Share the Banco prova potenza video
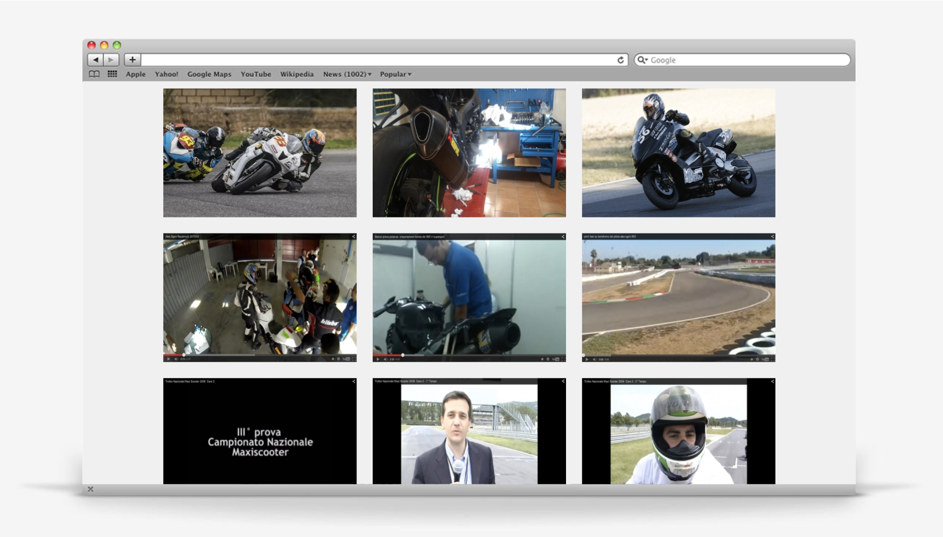The width and height of the screenshot is (943, 537). pyautogui.click(x=563, y=236)
